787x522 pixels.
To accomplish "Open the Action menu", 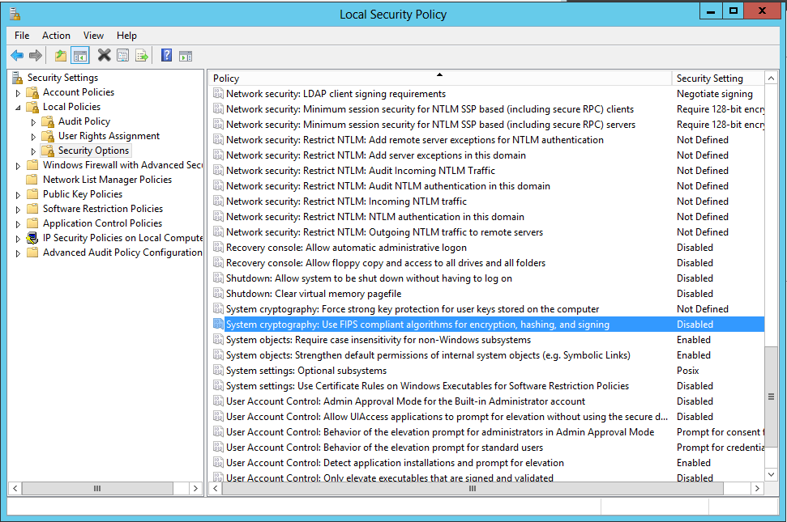I will pos(56,36).
